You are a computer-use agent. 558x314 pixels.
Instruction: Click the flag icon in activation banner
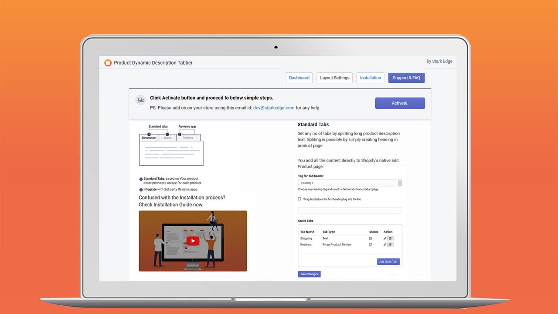pyautogui.click(x=140, y=100)
